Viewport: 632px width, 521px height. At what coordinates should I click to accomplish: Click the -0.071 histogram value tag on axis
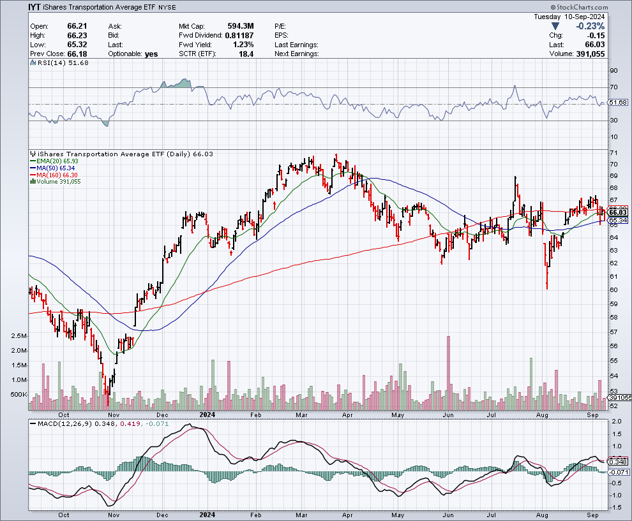click(x=619, y=473)
